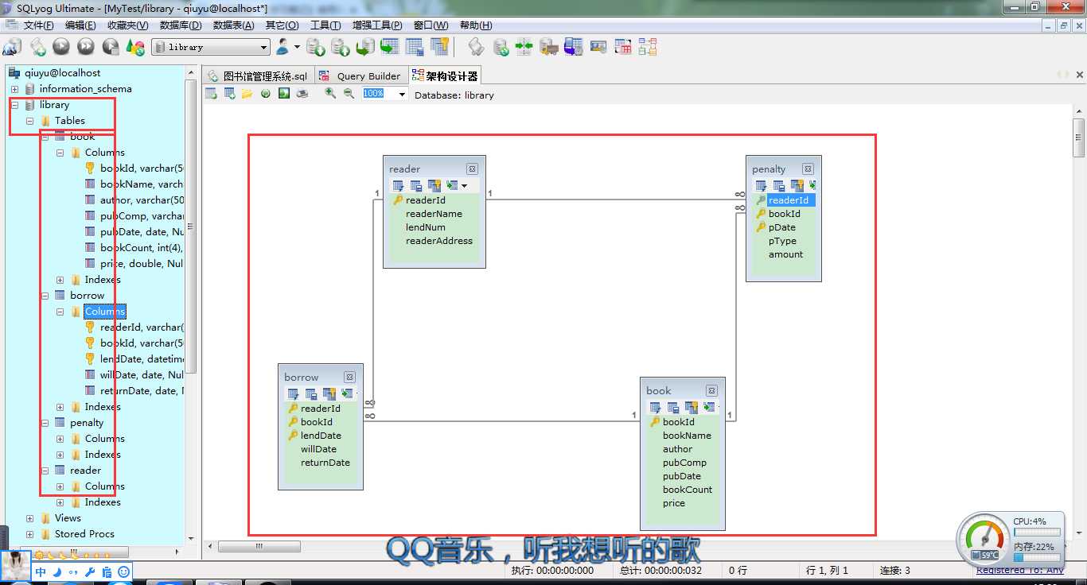Click returnDate in the borrow table diagram
1087x585 pixels.
(x=325, y=463)
